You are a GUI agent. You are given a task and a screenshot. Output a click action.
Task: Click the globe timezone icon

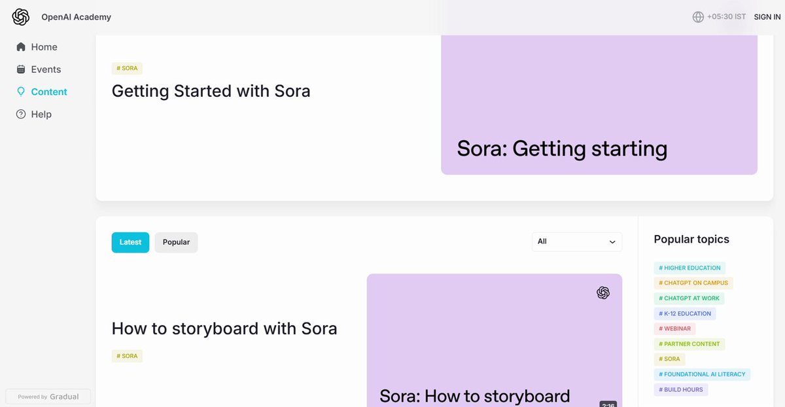698,17
